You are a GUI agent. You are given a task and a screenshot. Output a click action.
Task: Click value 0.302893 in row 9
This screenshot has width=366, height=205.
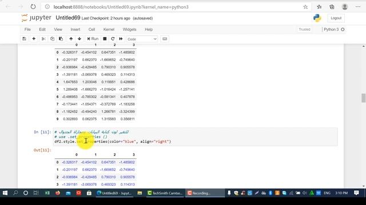coord(70,119)
